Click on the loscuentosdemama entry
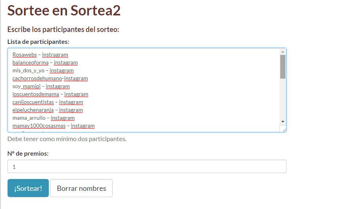The image size is (339, 209). 50,94
